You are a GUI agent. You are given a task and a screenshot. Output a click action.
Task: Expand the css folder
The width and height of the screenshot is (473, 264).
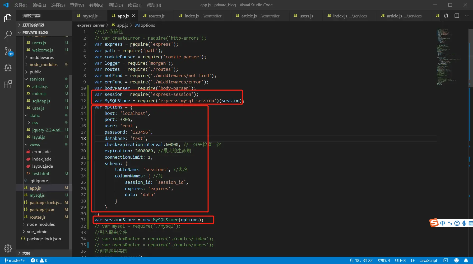35,123
